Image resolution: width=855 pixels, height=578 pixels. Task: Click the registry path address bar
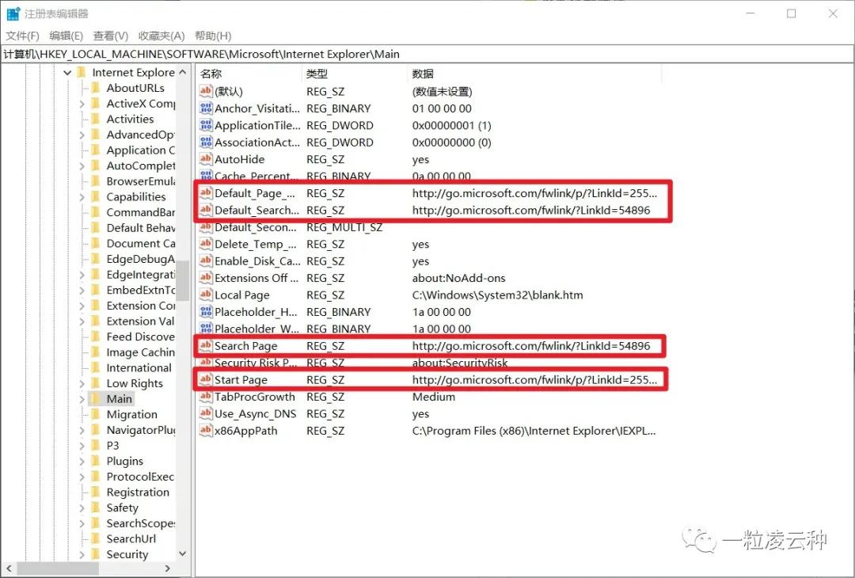point(427,54)
